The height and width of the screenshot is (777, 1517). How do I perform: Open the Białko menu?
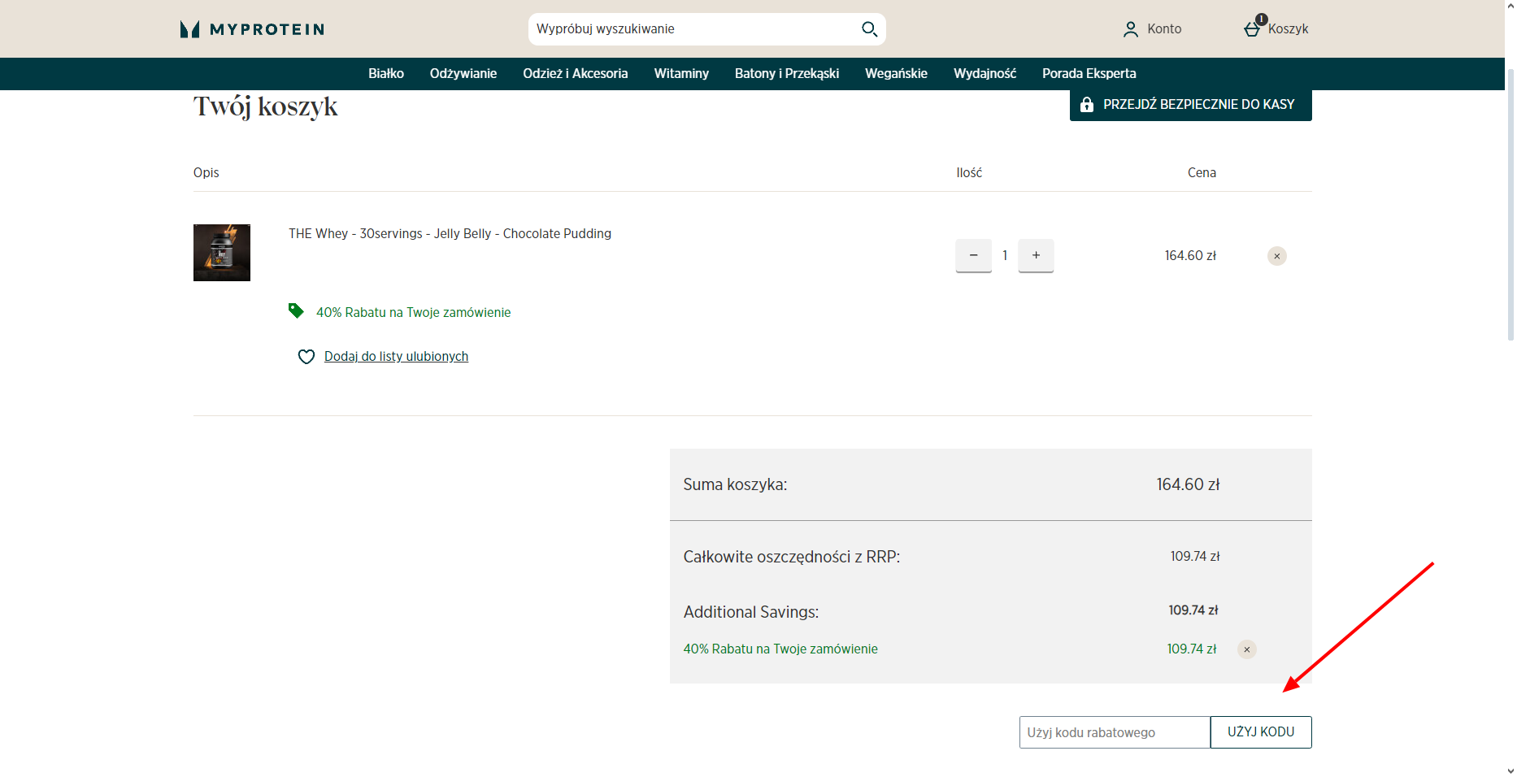coord(386,73)
